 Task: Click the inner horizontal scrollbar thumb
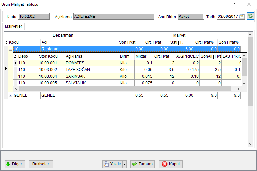(x=125, y=89)
